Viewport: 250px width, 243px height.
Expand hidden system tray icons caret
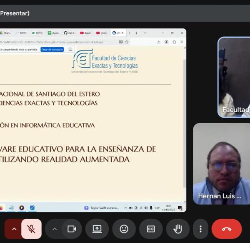[x=126, y=208]
